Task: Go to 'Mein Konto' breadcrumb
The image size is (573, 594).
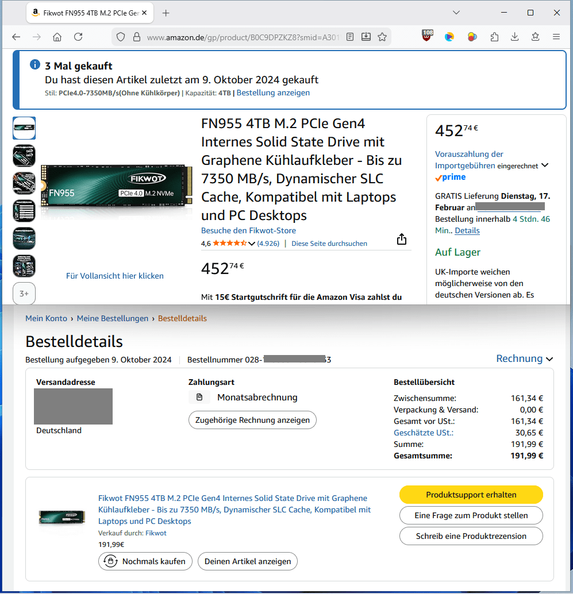Action: [46, 318]
